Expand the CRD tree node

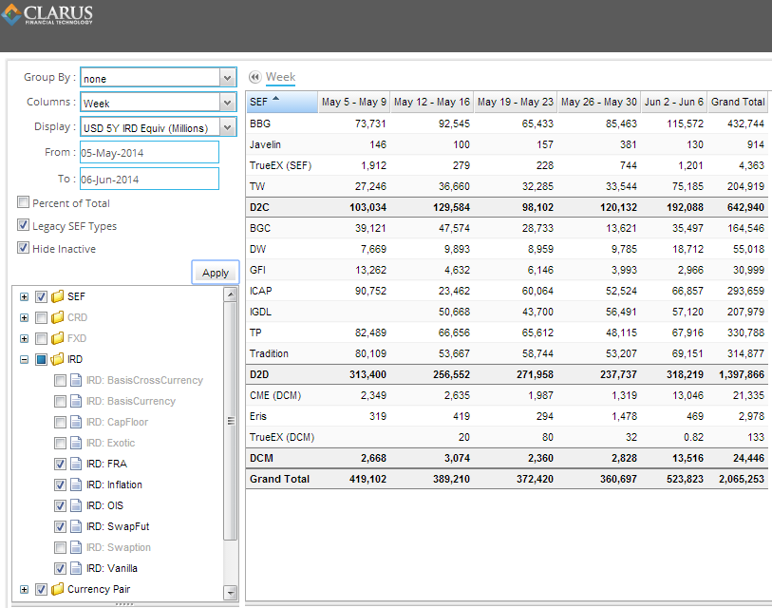pos(24,318)
